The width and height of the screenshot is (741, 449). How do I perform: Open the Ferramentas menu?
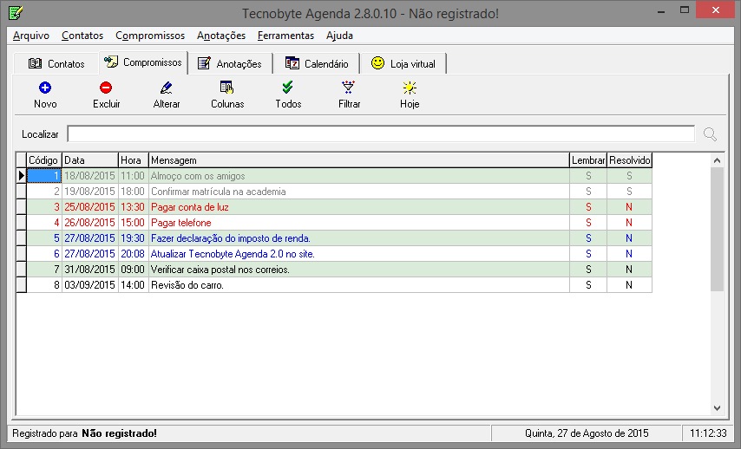click(x=285, y=36)
